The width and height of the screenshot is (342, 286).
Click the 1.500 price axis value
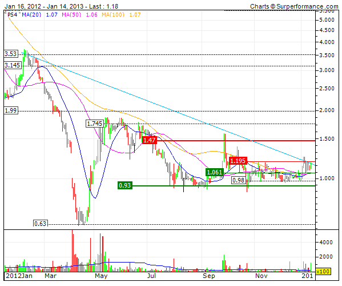(x=327, y=139)
